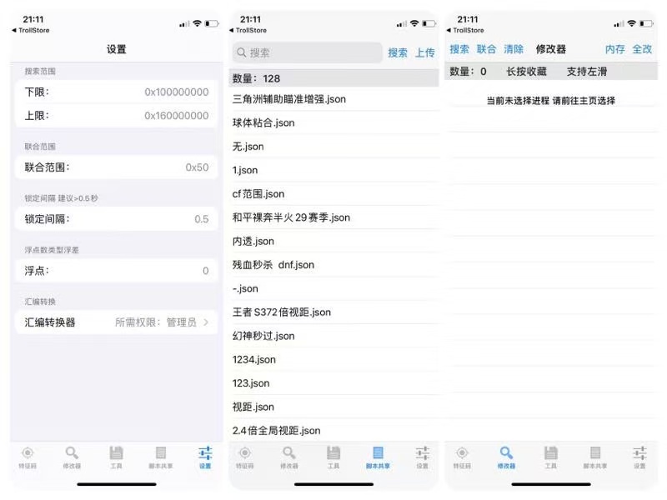Open -.json script
The width and height of the screenshot is (667, 500).
[x=334, y=288]
